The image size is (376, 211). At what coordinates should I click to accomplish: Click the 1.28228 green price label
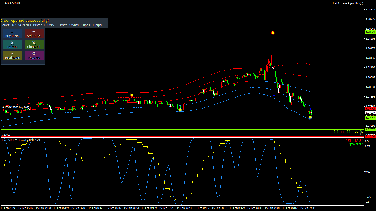370,32
